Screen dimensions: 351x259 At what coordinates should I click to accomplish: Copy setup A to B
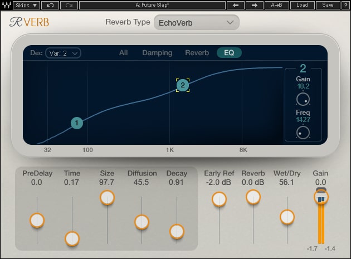(276, 5)
